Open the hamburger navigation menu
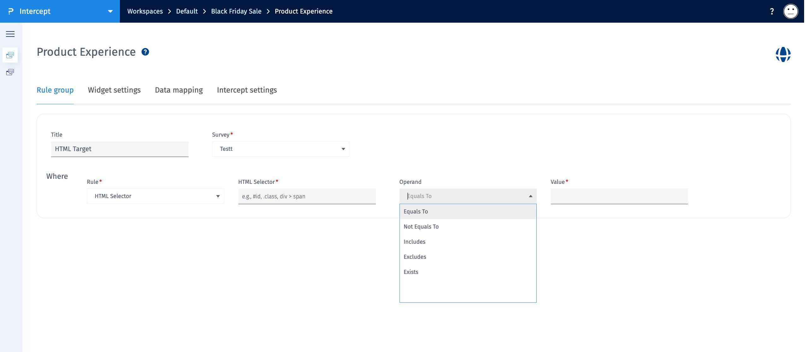Image resolution: width=806 pixels, height=352 pixels. [10, 34]
